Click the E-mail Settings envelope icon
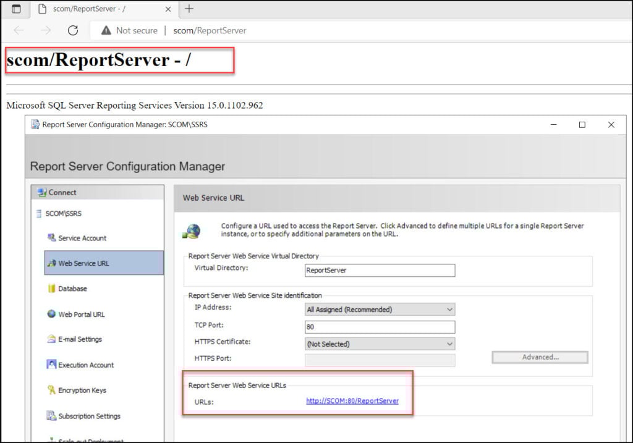 (x=51, y=339)
